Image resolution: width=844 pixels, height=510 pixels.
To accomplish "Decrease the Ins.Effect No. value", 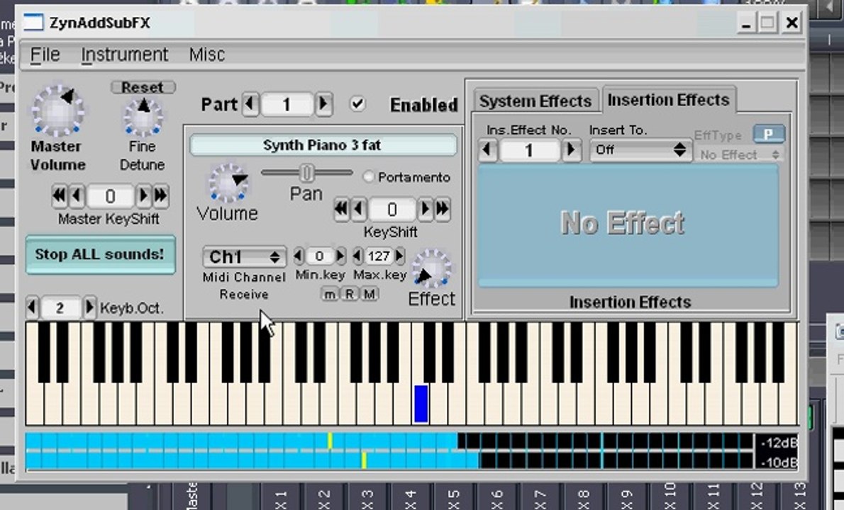I will click(x=488, y=149).
